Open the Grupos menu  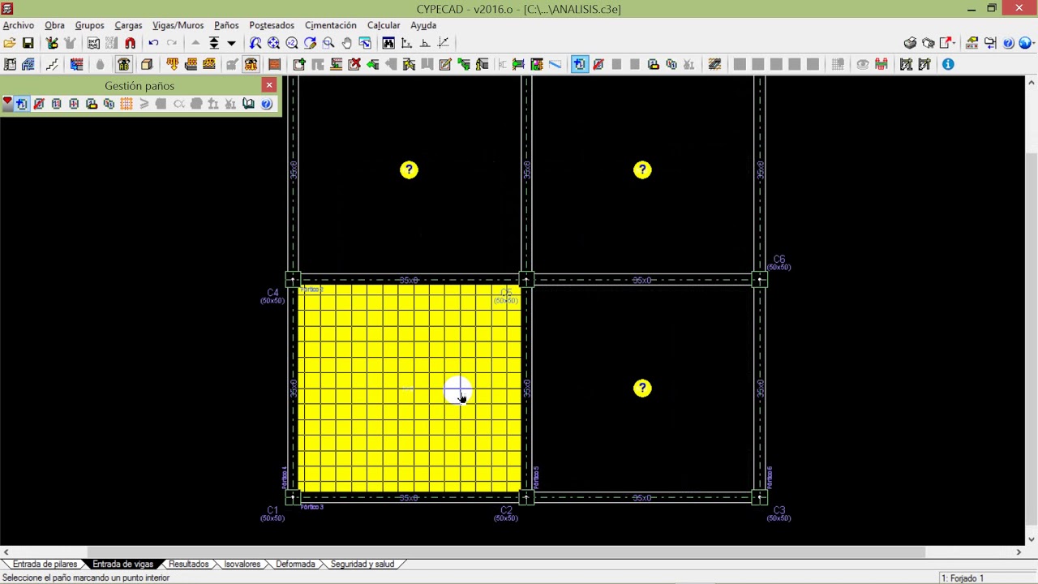[x=89, y=25]
